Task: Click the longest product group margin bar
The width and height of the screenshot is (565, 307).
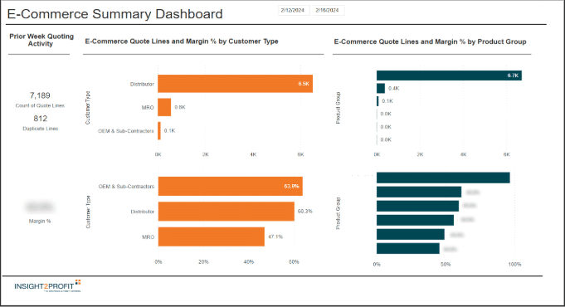Action: pyautogui.click(x=443, y=178)
